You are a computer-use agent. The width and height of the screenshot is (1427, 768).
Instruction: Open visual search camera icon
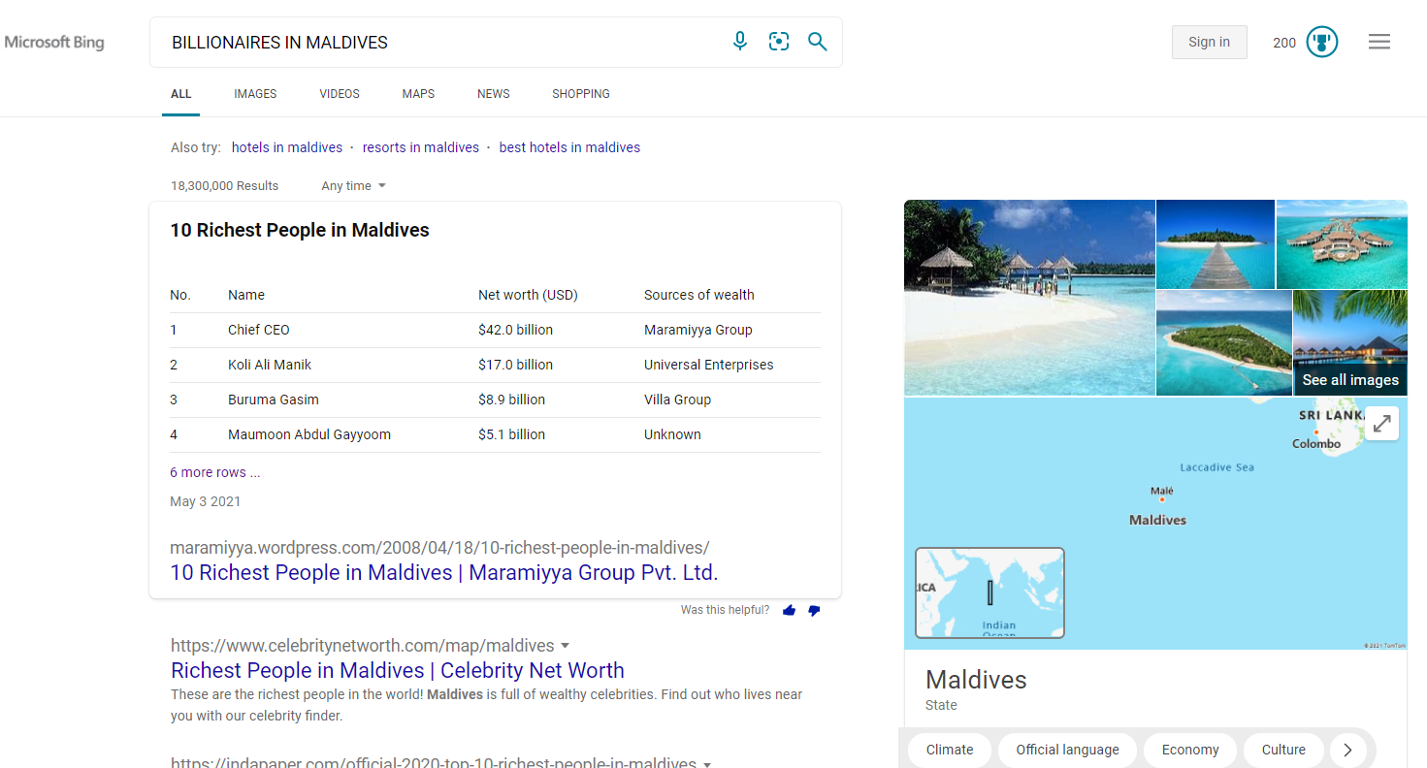coord(779,41)
